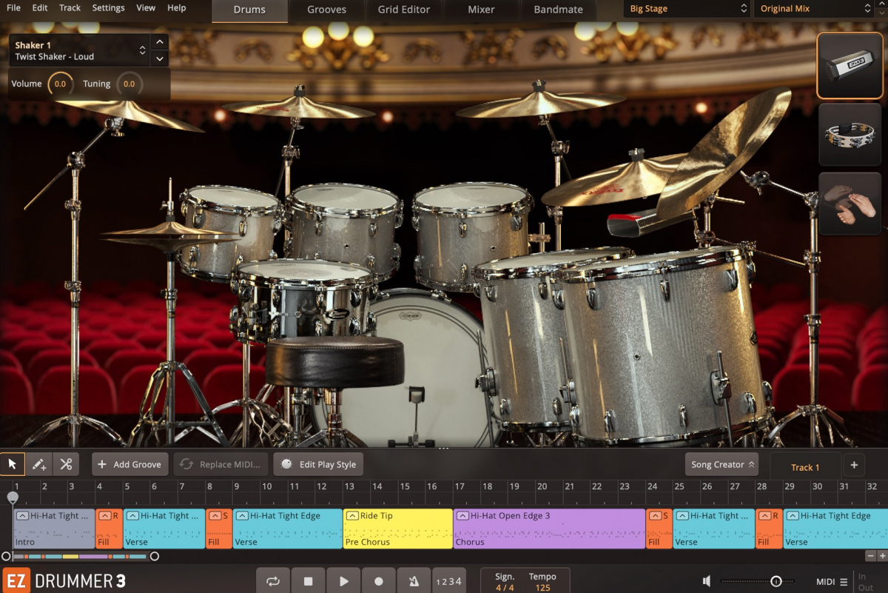
Task: Select the arrow selection tool
Action: (12, 463)
